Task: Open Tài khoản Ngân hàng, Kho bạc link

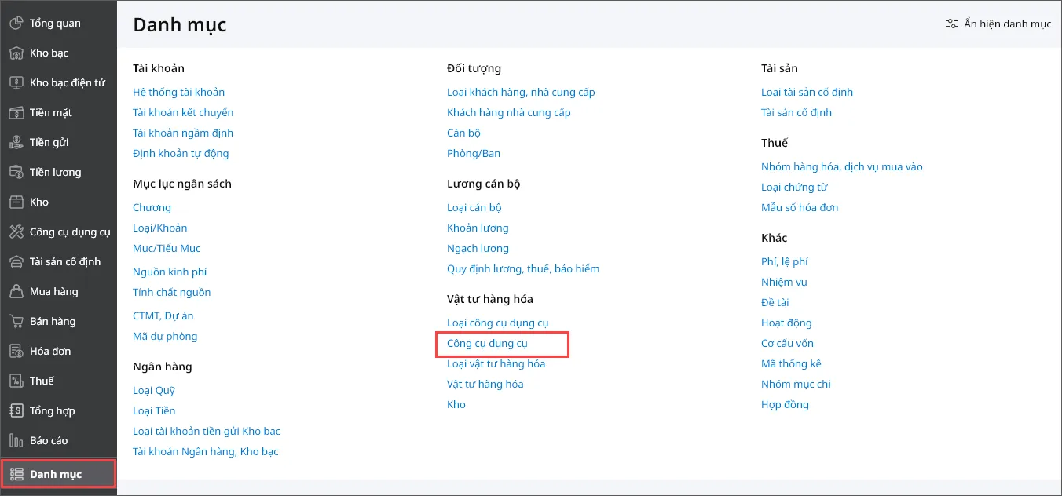Action: 205,452
